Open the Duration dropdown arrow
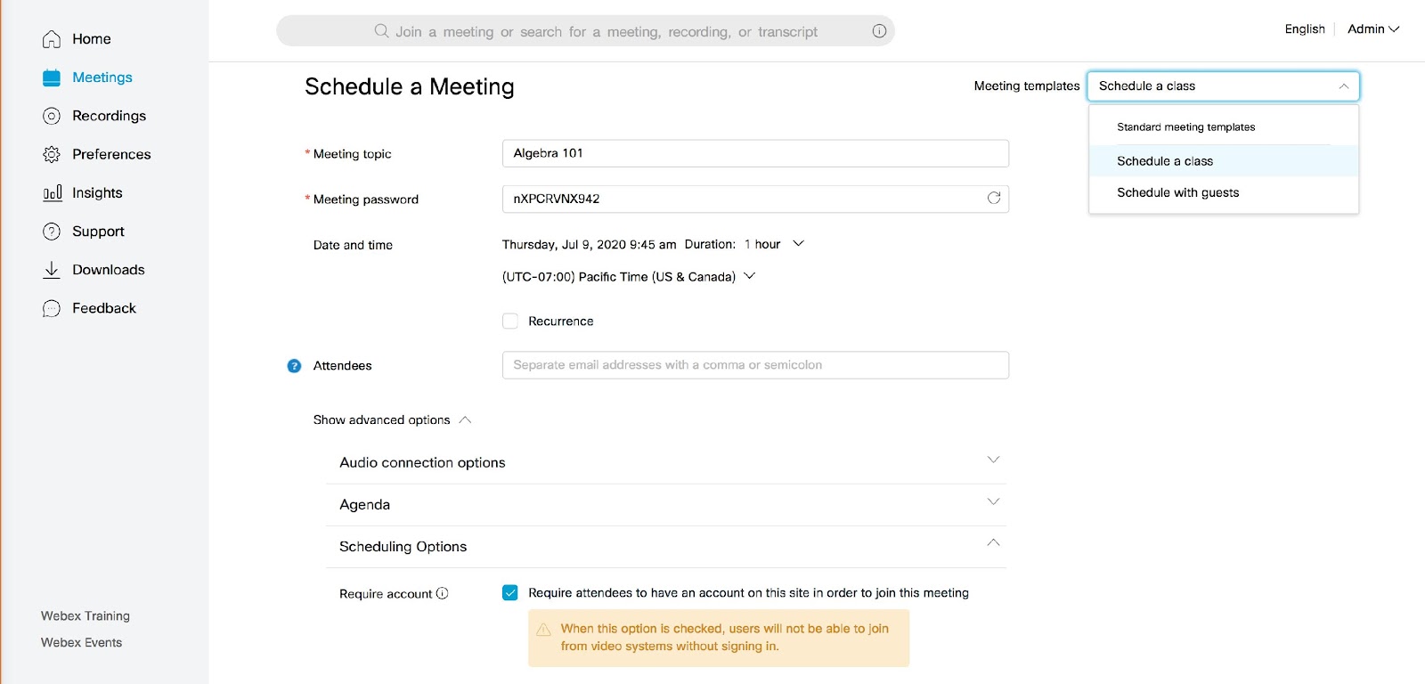1425x684 pixels. pos(798,244)
